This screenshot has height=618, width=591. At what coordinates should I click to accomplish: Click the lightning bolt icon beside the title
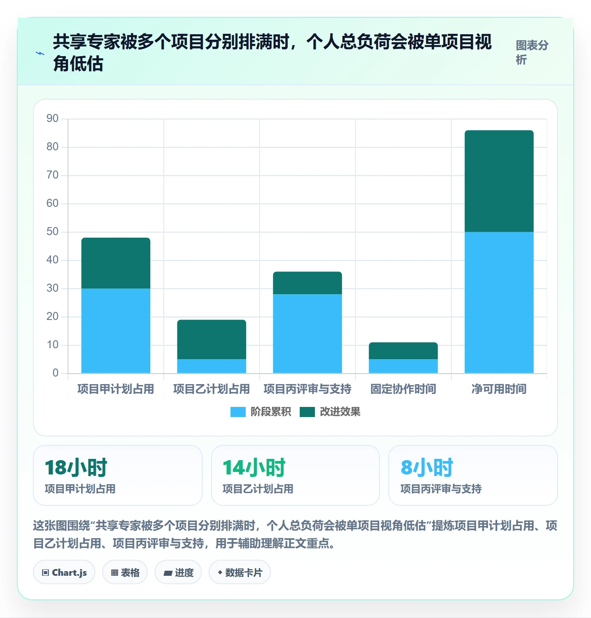pyautogui.click(x=40, y=53)
